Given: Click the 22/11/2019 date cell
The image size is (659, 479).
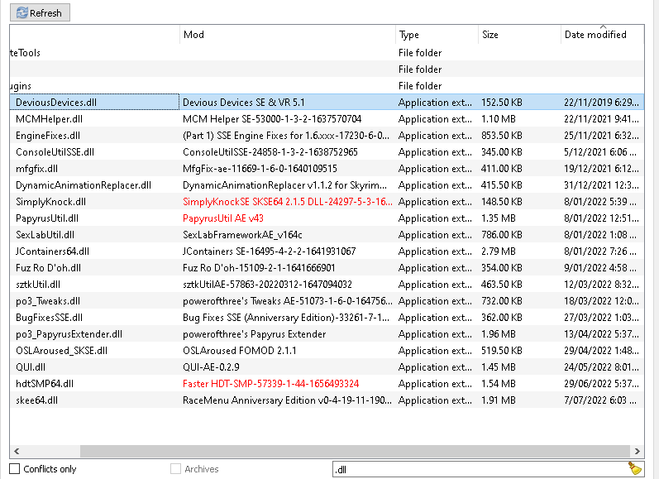Looking at the screenshot, I should pyautogui.click(x=601, y=103).
